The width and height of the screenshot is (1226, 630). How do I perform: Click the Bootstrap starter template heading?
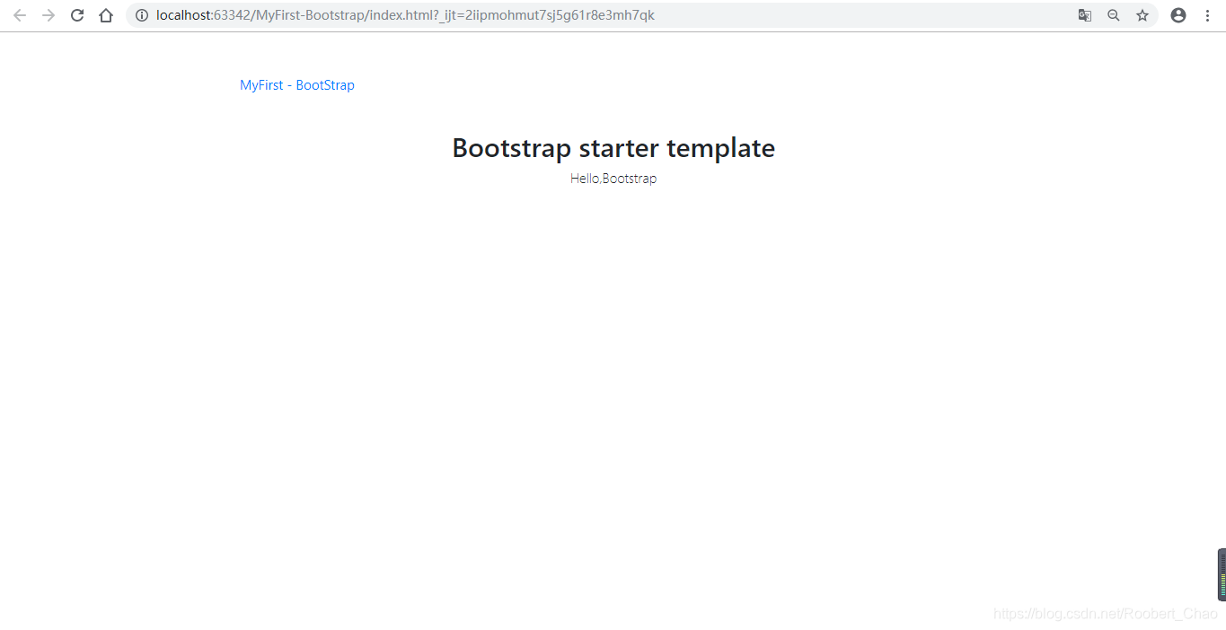point(613,148)
